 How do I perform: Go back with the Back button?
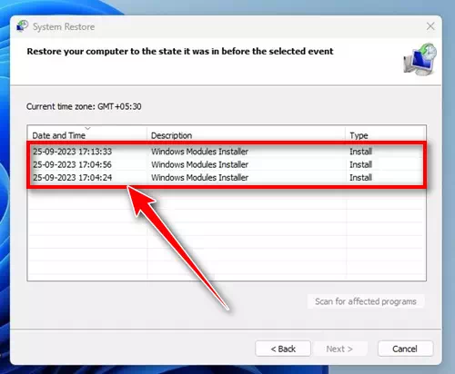tap(283, 349)
